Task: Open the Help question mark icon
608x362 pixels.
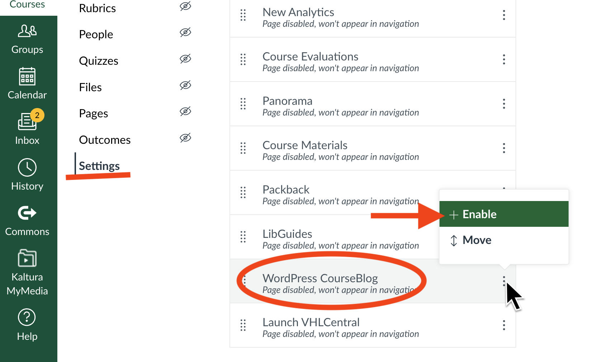Action: coord(27,317)
